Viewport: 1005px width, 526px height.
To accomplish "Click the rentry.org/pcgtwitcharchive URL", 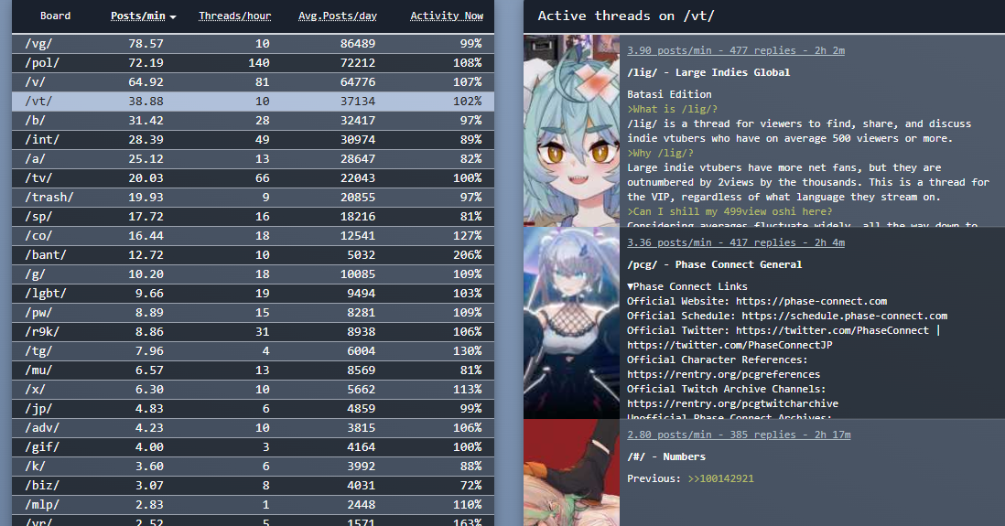I will (732, 403).
